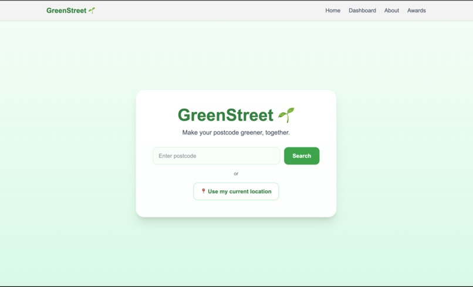This screenshot has height=287, width=473.
Task: Click the large seedling icon in card heading
Action: pyautogui.click(x=286, y=115)
